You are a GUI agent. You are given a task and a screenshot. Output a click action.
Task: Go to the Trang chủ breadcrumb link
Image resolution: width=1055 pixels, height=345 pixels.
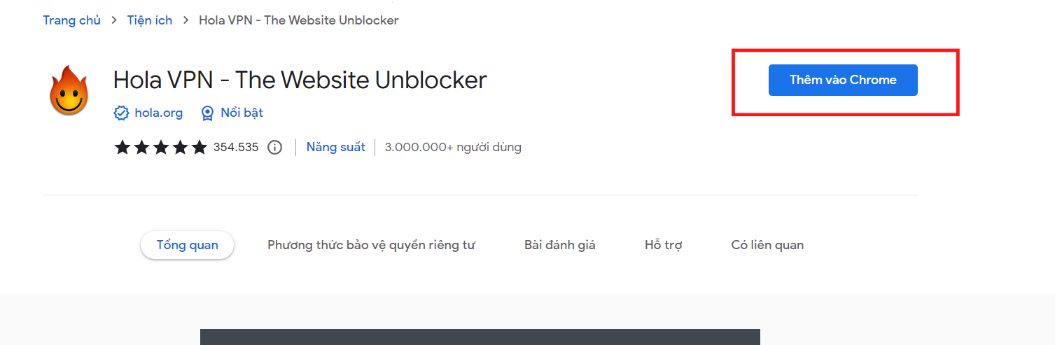pos(71,20)
